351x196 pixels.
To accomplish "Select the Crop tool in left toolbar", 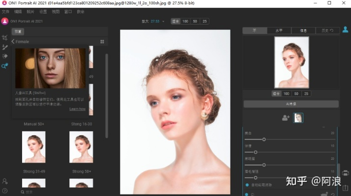I will [x=4, y=38].
